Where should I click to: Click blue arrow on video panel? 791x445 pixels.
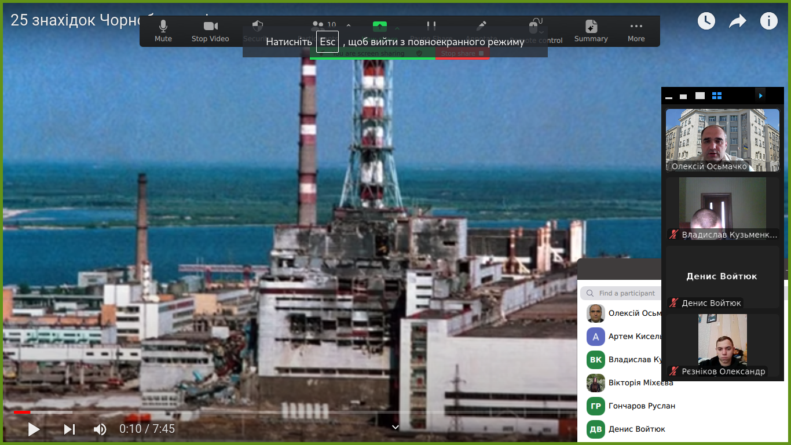[760, 96]
